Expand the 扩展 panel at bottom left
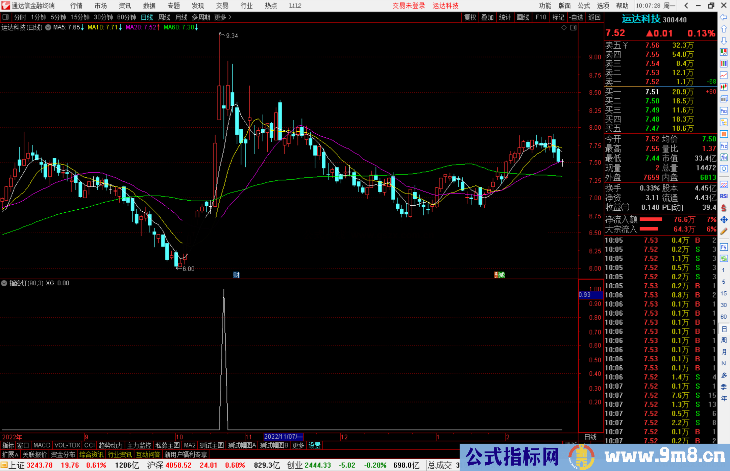This screenshot has height=471, width=730. pyautogui.click(x=10, y=454)
